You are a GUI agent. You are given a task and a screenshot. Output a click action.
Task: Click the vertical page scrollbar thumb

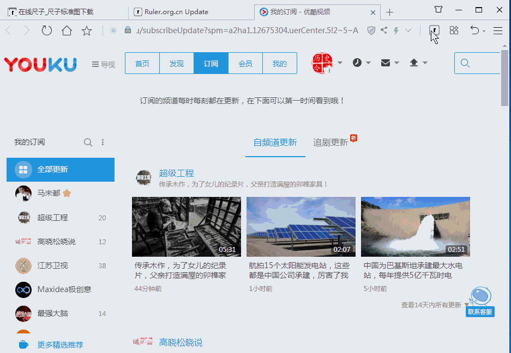[x=504, y=78]
